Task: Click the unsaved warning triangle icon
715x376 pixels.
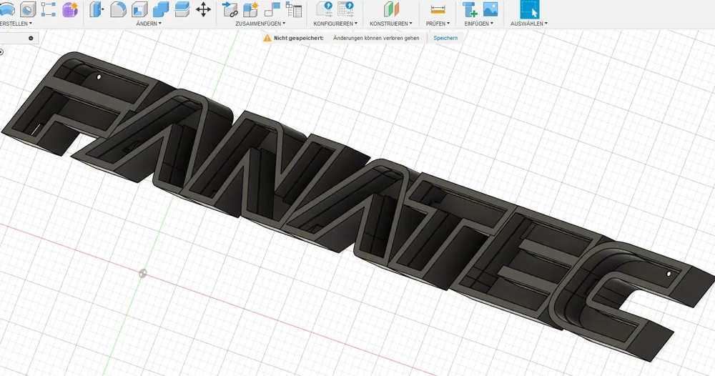Action: coord(267,39)
